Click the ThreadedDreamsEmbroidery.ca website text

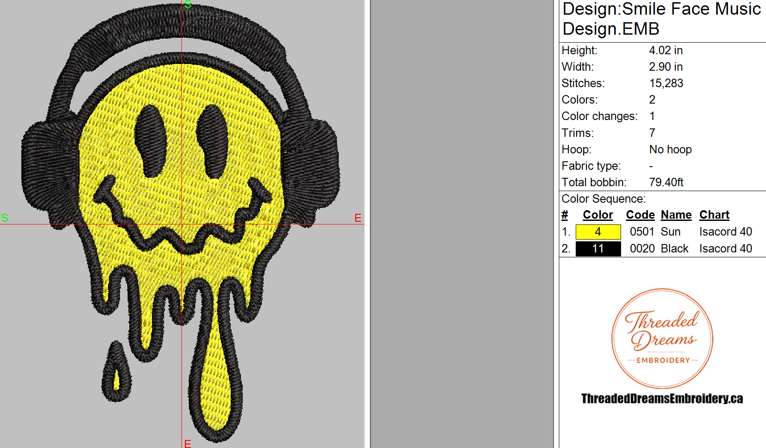[662, 399]
